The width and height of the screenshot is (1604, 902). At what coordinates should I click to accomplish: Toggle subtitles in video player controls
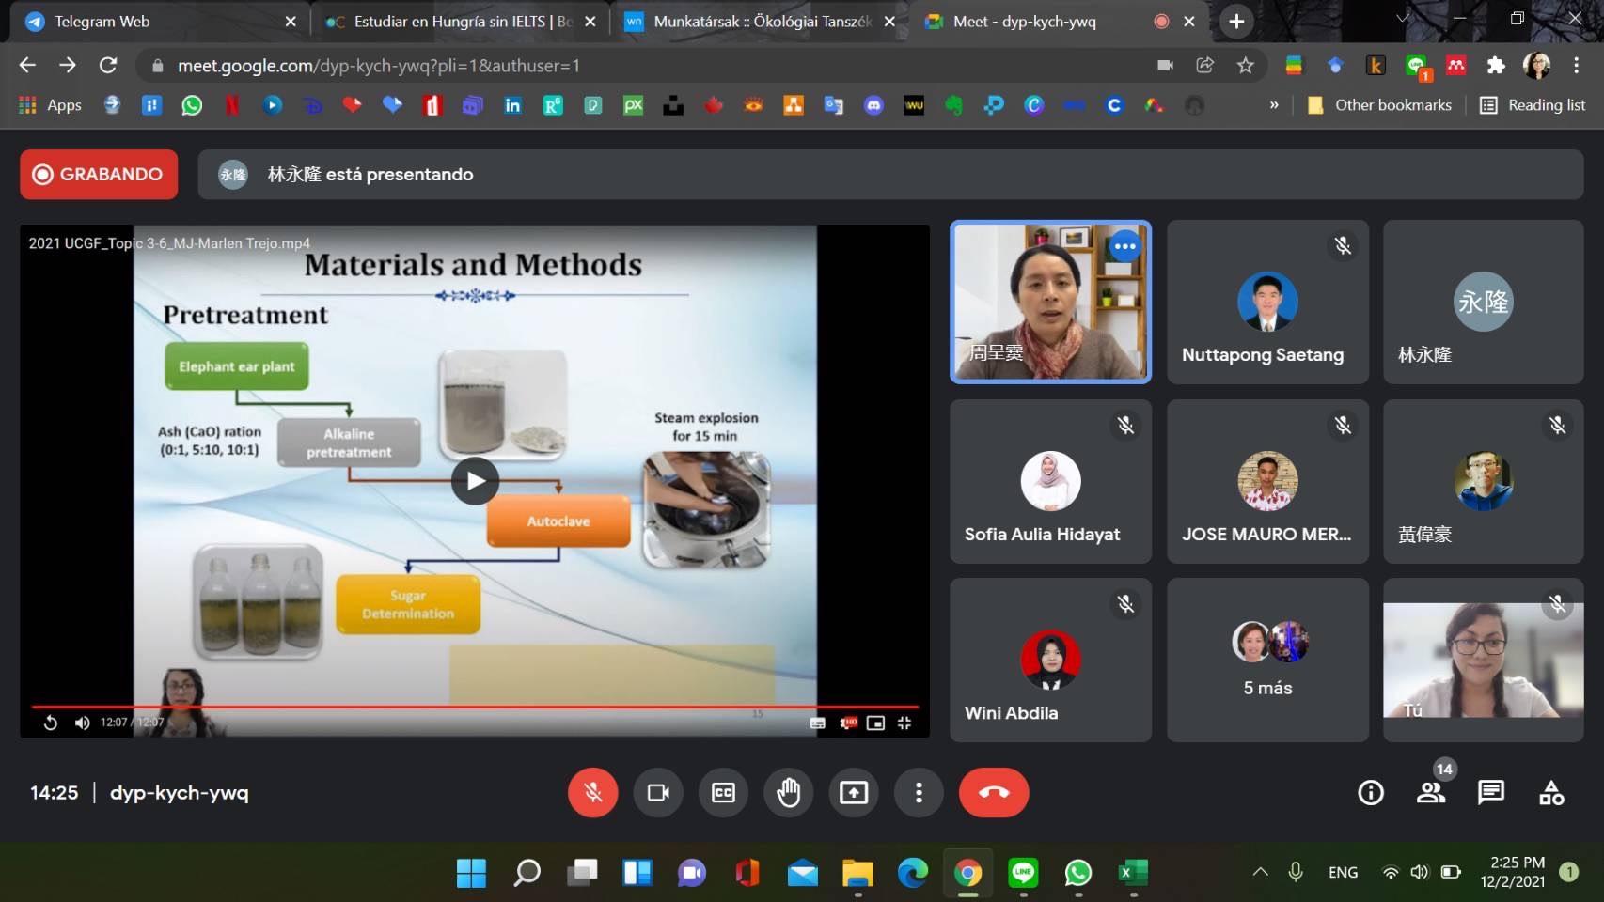(818, 723)
